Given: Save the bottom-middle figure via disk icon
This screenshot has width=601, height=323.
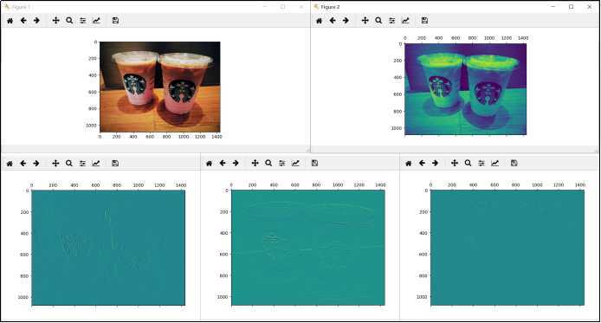Looking at the screenshot, I should coord(314,163).
